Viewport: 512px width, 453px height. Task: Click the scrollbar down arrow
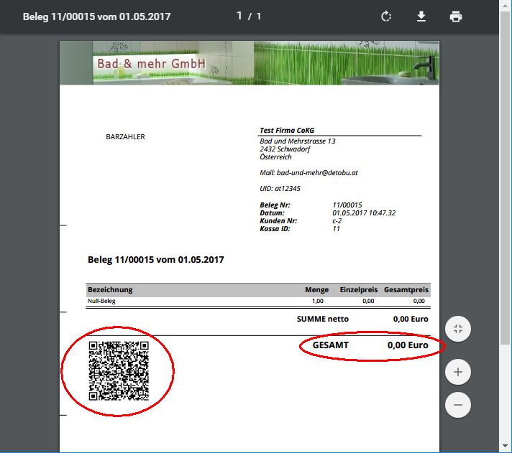[506, 446]
